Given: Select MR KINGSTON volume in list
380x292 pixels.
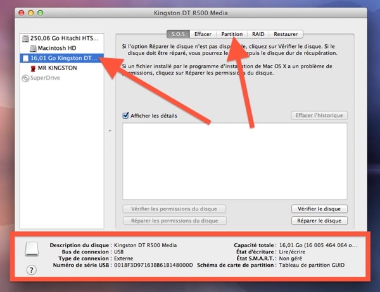Looking at the screenshot, I should pos(62,68).
